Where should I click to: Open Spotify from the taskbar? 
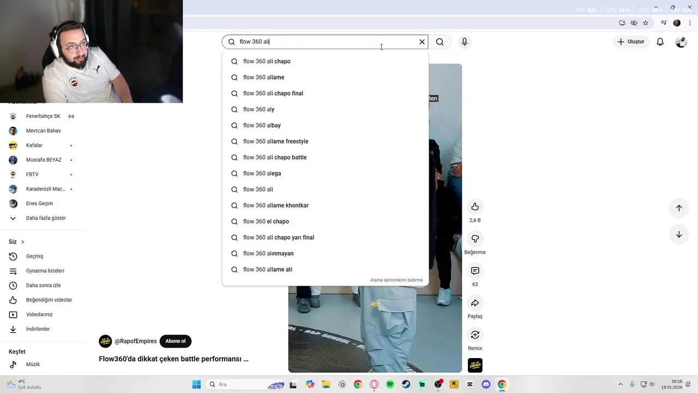point(390,384)
